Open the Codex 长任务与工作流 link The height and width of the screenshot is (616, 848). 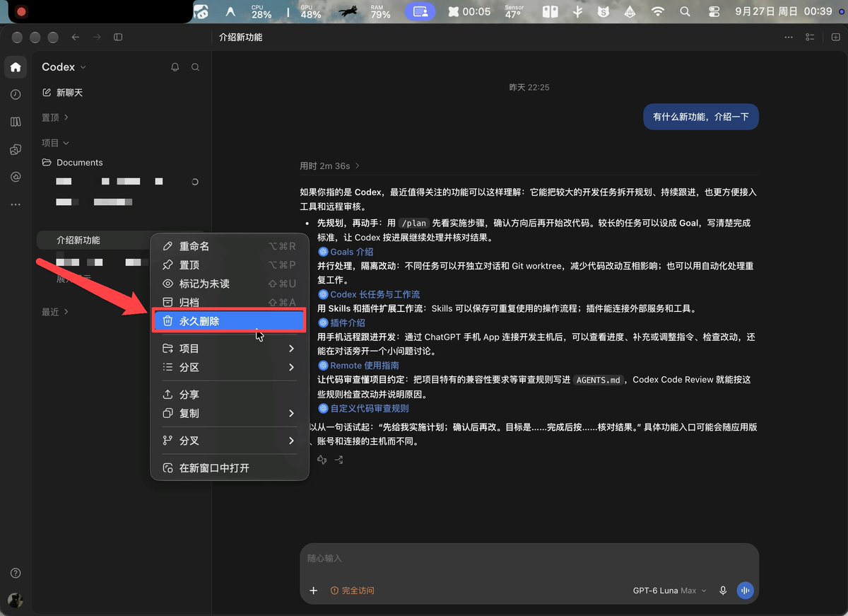(x=370, y=294)
